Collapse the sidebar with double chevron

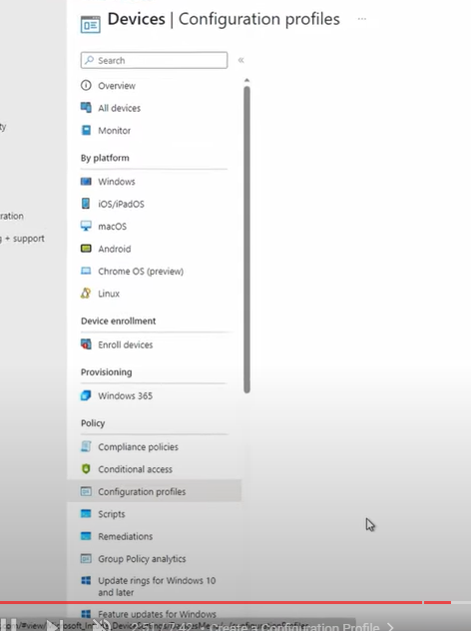tap(240, 60)
